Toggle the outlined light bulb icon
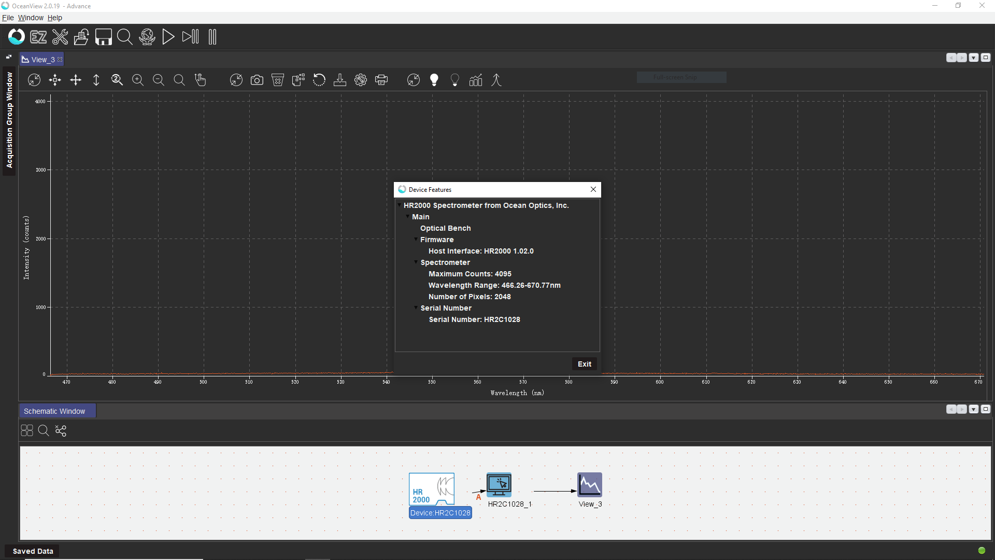 tap(455, 80)
